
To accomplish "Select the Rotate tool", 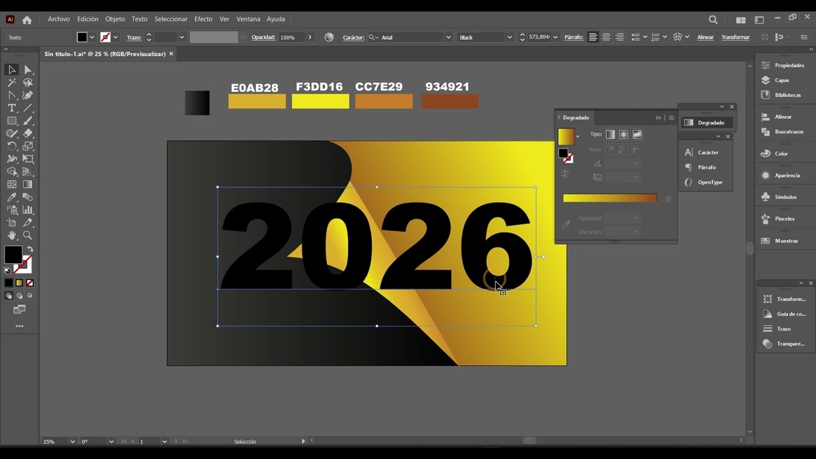I will click(x=11, y=146).
